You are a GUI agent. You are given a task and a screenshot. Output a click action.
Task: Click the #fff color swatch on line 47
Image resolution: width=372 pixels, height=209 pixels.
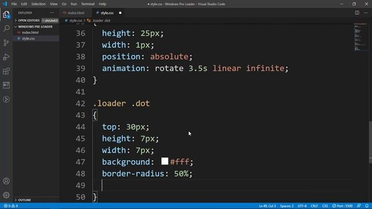click(x=164, y=161)
